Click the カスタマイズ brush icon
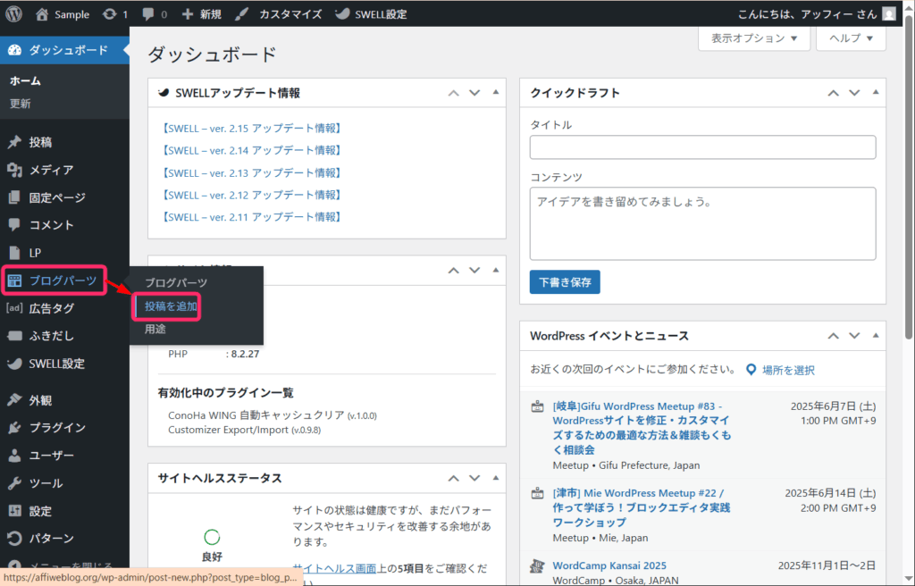Image resolution: width=915 pixels, height=586 pixels. (241, 14)
